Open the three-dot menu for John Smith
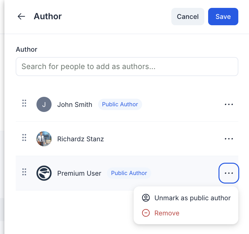 tap(229, 104)
